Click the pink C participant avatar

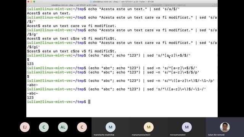pyautogui.click(x=82, y=127)
